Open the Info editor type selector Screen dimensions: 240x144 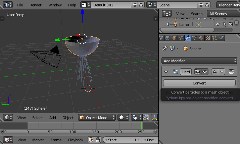(8, 5)
